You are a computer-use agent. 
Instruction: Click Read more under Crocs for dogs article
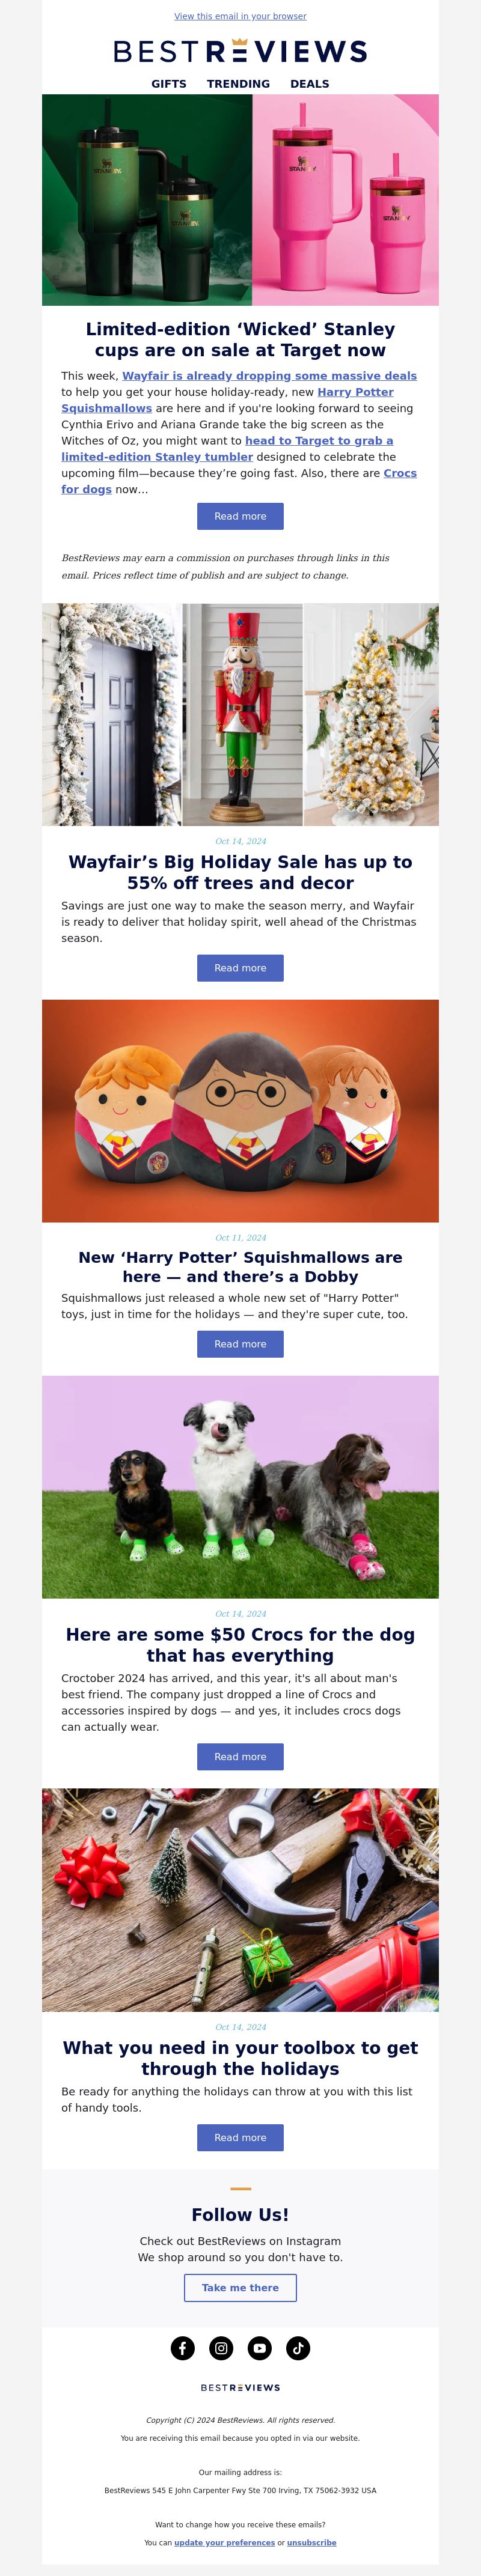[240, 1757]
